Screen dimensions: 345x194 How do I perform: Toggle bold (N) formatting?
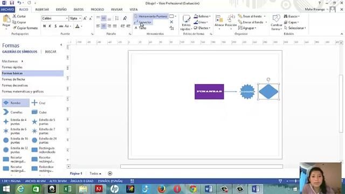[x=44, y=26]
